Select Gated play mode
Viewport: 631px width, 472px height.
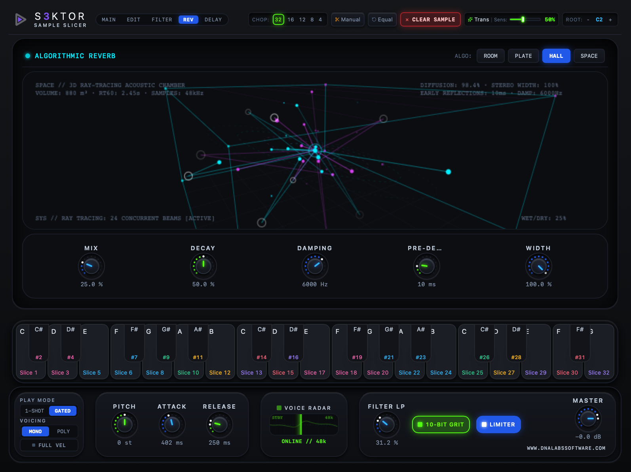[x=63, y=411]
